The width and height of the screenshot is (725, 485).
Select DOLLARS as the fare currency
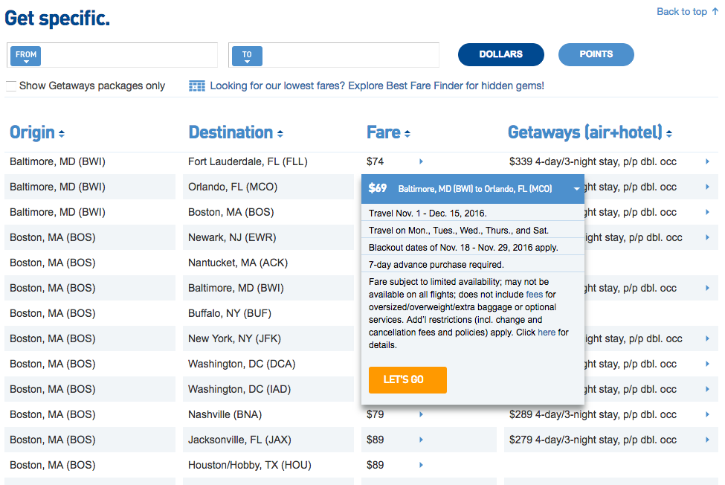[x=500, y=54]
